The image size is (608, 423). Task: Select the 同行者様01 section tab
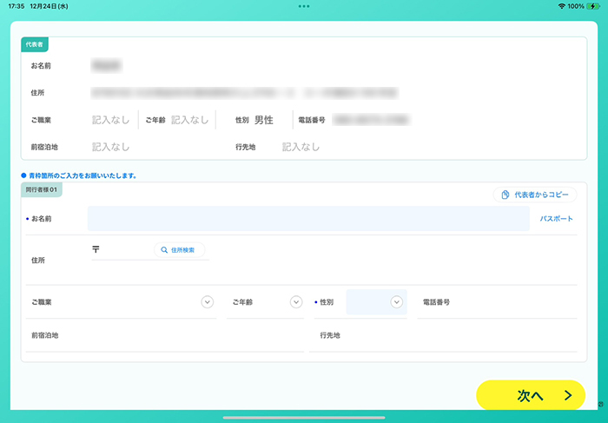[x=41, y=189]
